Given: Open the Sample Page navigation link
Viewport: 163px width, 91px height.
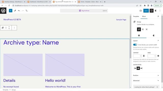Looking at the screenshot, I should [x=121, y=20].
